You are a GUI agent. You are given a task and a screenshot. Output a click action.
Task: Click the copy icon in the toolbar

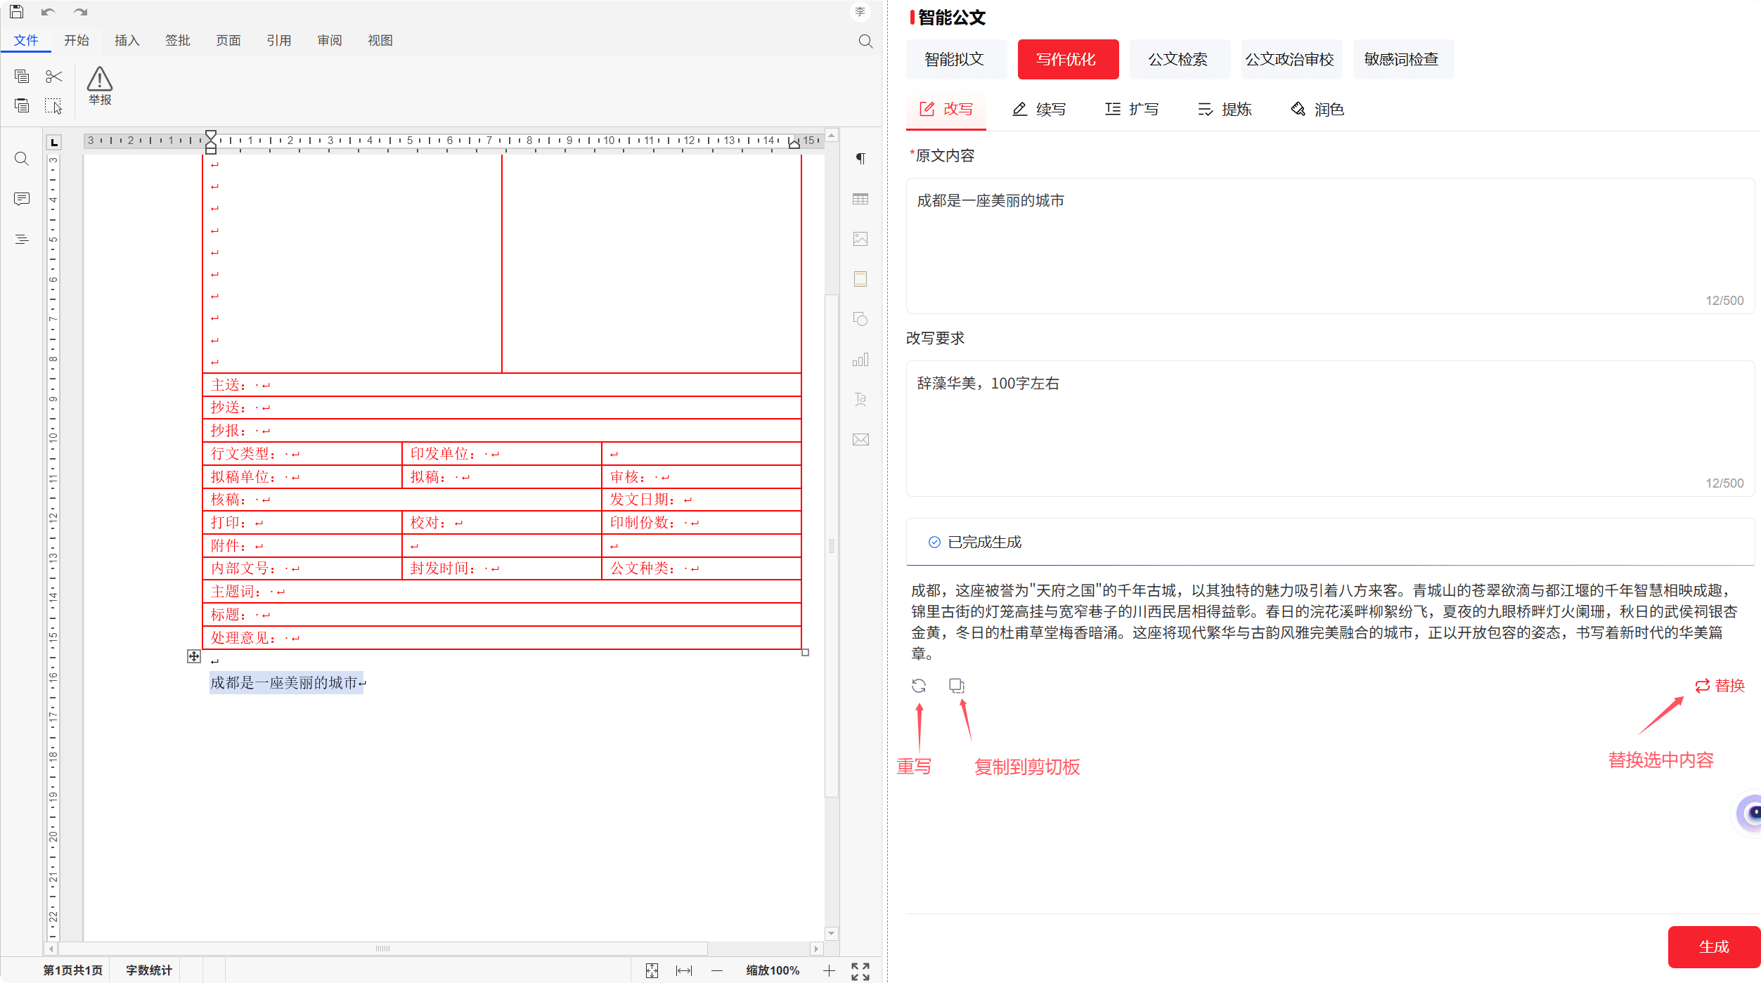coord(22,76)
